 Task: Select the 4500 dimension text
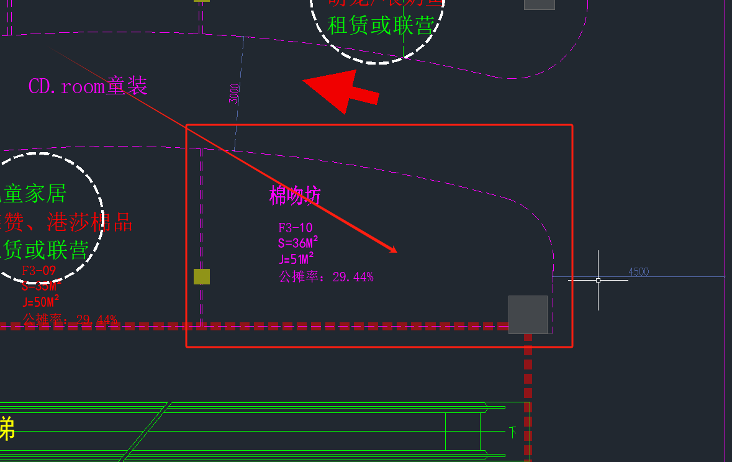coord(638,271)
